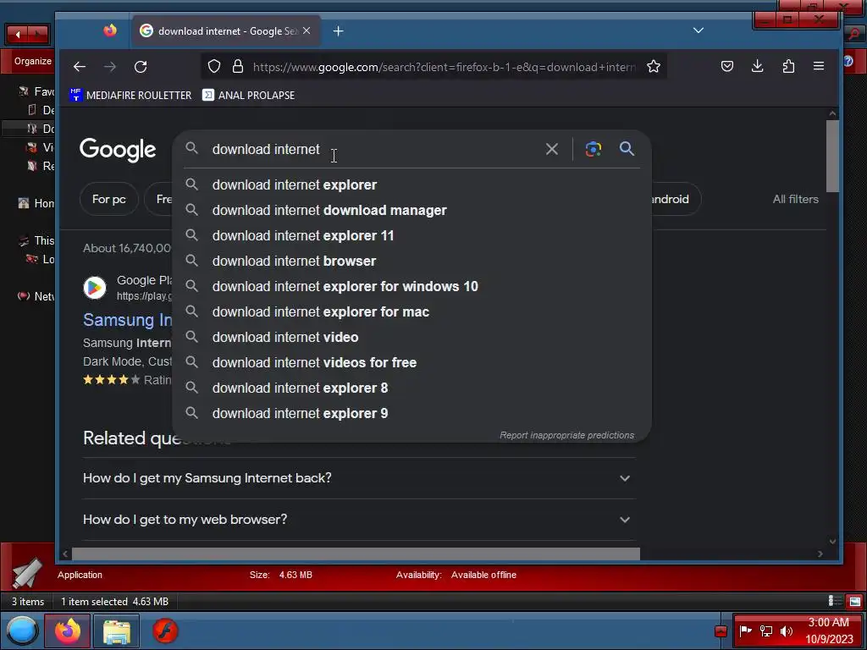Open the network tray icon
867x650 pixels.
[x=765, y=631]
